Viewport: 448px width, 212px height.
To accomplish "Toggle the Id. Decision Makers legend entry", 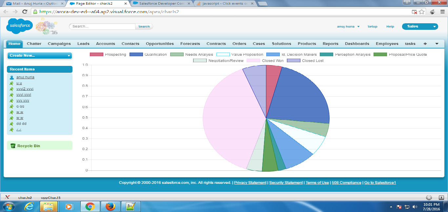I will pos(292,54).
